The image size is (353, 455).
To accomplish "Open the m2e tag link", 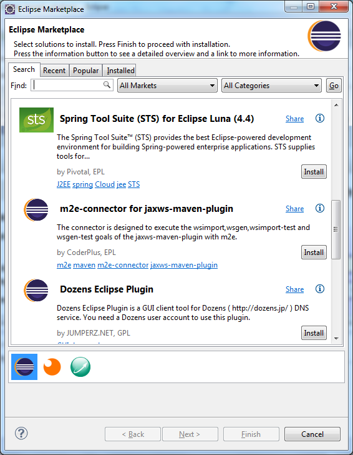I will click(x=64, y=265).
